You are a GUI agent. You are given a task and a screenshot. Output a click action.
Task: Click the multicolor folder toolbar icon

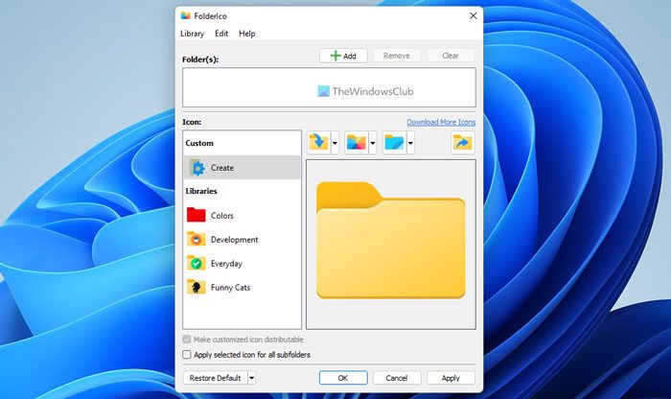pos(356,142)
